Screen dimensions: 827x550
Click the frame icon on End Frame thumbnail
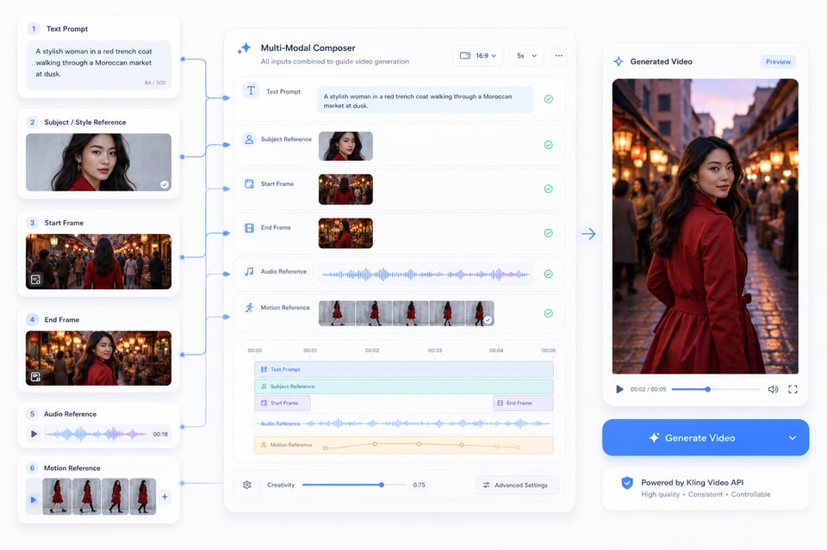pyautogui.click(x=36, y=376)
